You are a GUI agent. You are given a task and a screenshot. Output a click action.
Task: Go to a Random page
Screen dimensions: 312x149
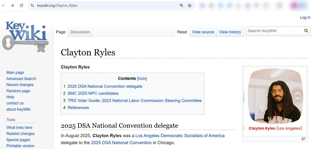18,91
